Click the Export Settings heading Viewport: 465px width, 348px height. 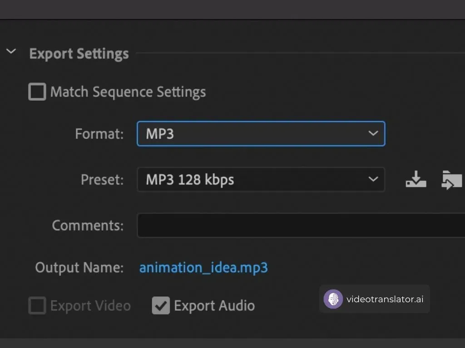point(78,53)
